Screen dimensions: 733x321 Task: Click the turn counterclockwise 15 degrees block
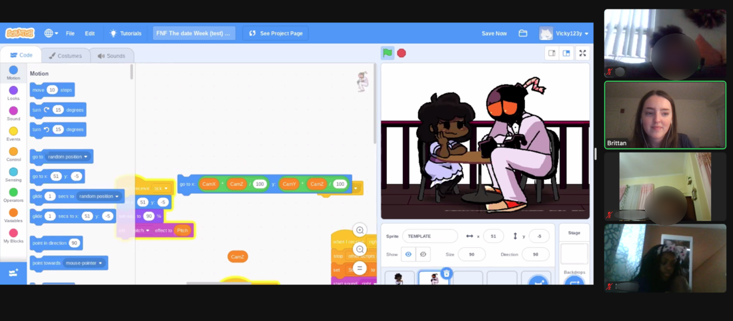click(x=58, y=129)
